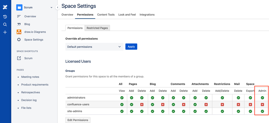Viewport: 269px width, 123px height.
Task: Click the Admin checkmark for site-admins
Action: (x=262, y=111)
